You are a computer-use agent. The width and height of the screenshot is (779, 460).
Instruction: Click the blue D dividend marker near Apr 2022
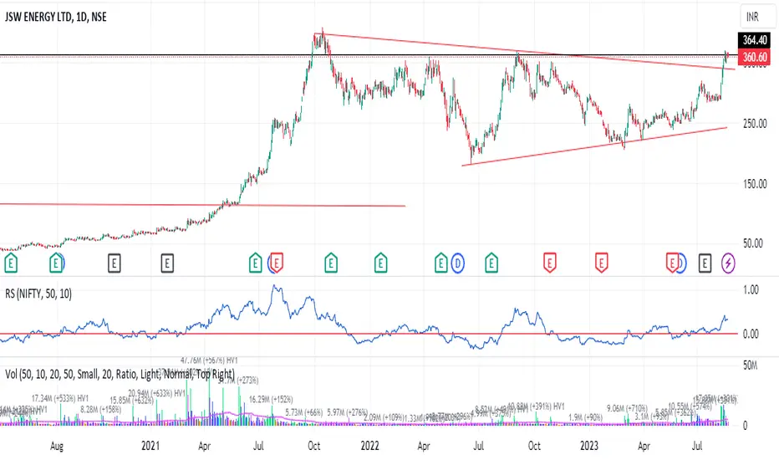pos(457,263)
